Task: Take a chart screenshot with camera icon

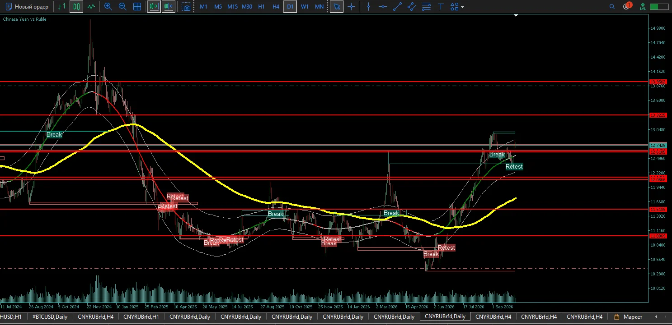Action: [x=186, y=7]
